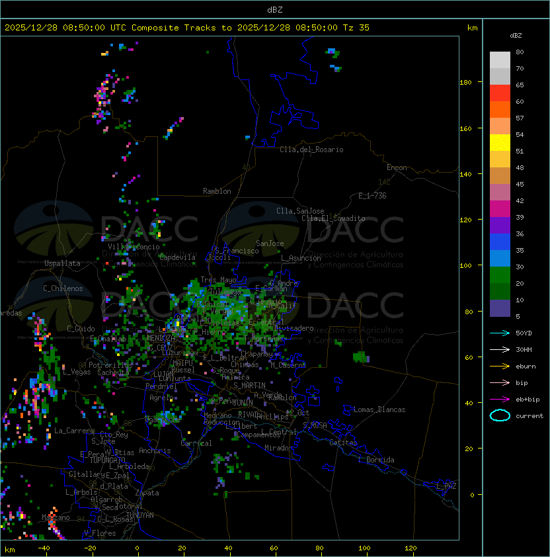Click the 'Anchoris' map label

click(x=155, y=450)
